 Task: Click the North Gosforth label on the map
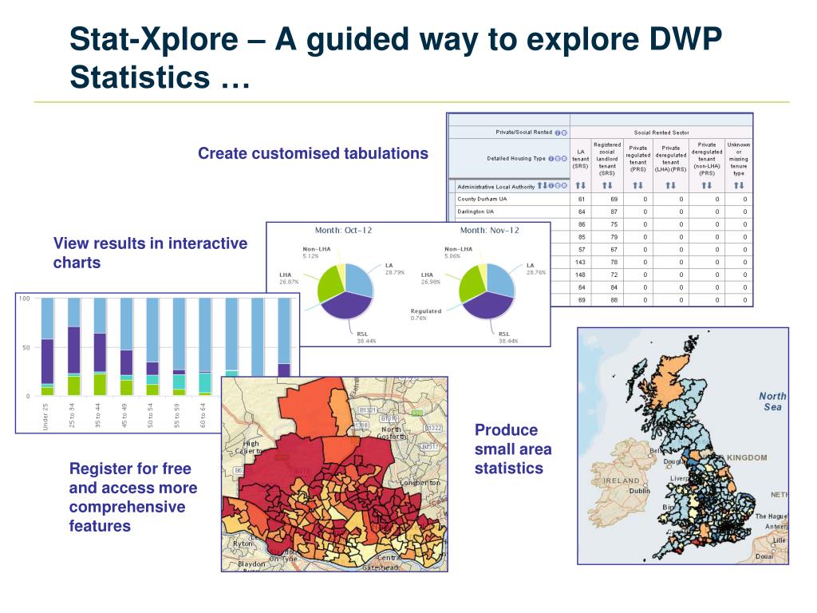(391, 433)
